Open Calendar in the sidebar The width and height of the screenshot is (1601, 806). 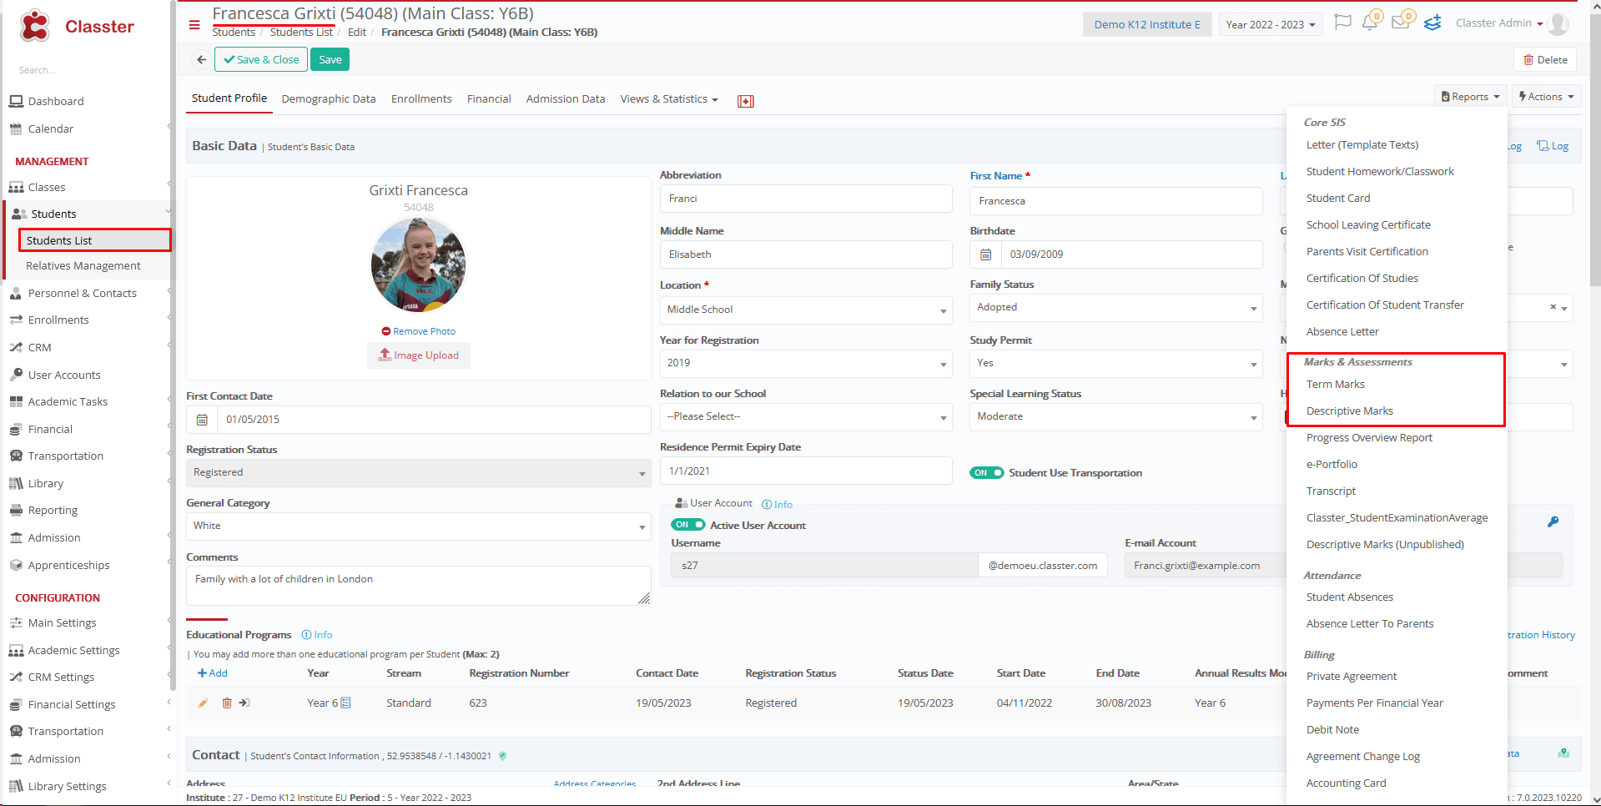[51, 128]
